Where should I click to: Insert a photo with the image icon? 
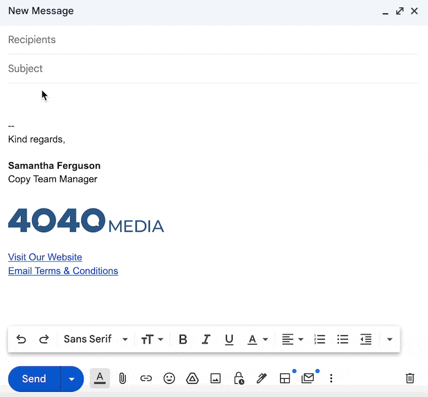[x=216, y=379]
